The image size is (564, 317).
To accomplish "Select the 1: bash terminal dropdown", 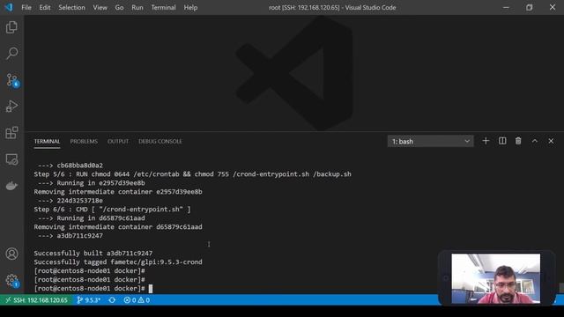I will (431, 141).
